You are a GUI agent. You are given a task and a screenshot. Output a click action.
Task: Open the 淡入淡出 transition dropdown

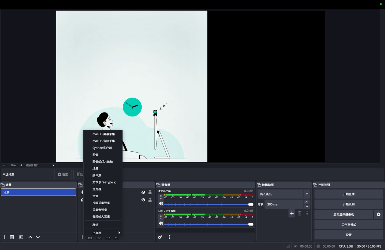pos(306,194)
